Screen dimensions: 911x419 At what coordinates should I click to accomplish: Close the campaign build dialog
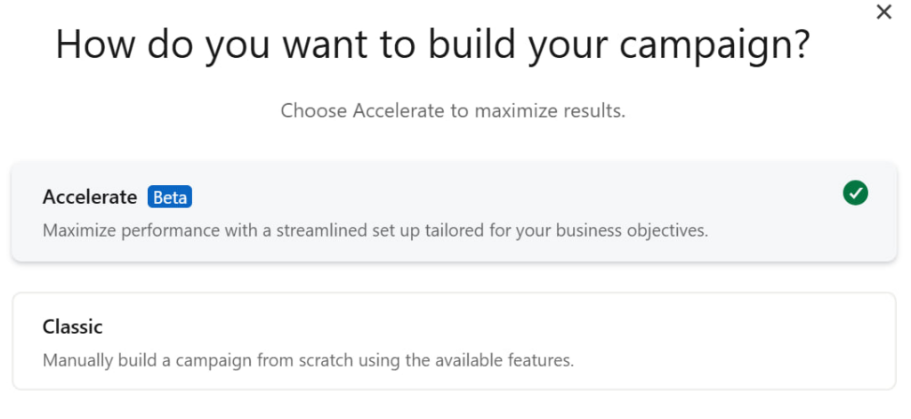coord(883,12)
